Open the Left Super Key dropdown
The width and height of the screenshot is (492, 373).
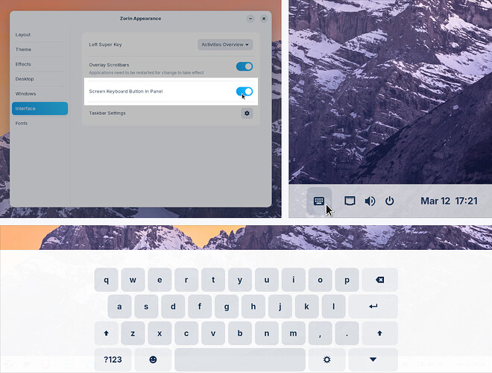225,45
